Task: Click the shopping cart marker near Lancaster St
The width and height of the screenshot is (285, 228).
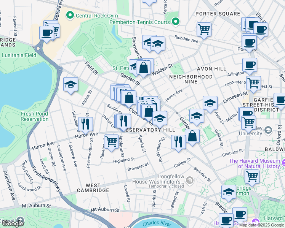Action: click(x=253, y=82)
